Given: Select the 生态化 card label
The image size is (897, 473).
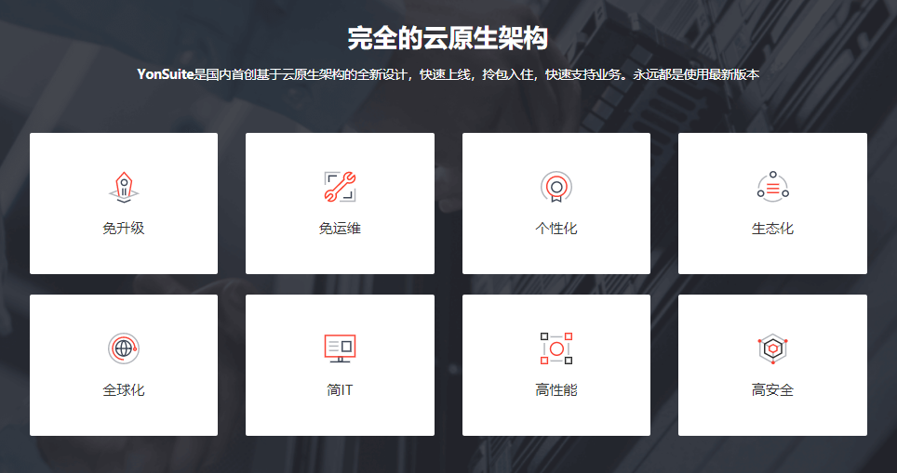Looking at the screenshot, I should pyautogui.click(x=772, y=229).
